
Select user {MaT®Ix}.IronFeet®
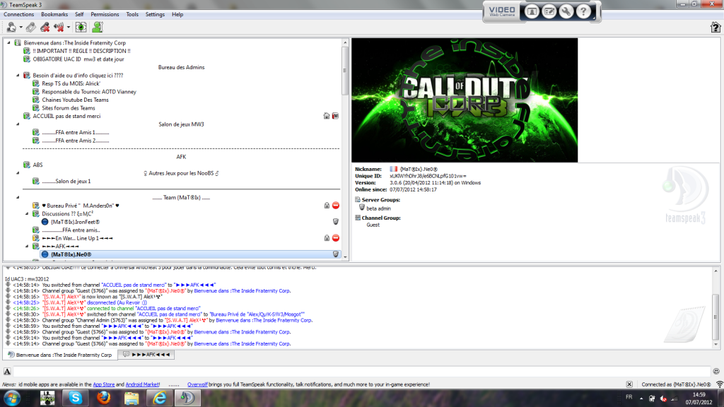coord(75,222)
